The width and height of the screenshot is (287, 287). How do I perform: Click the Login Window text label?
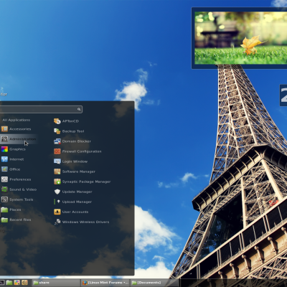pos(75,161)
